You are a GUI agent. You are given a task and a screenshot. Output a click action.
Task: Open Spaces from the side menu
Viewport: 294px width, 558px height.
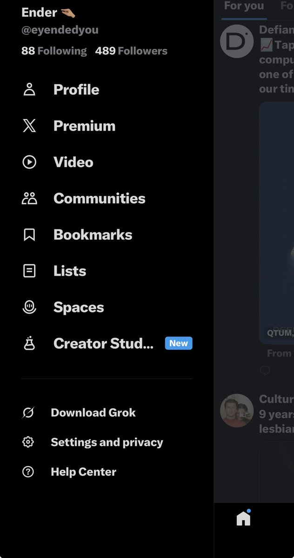79,307
